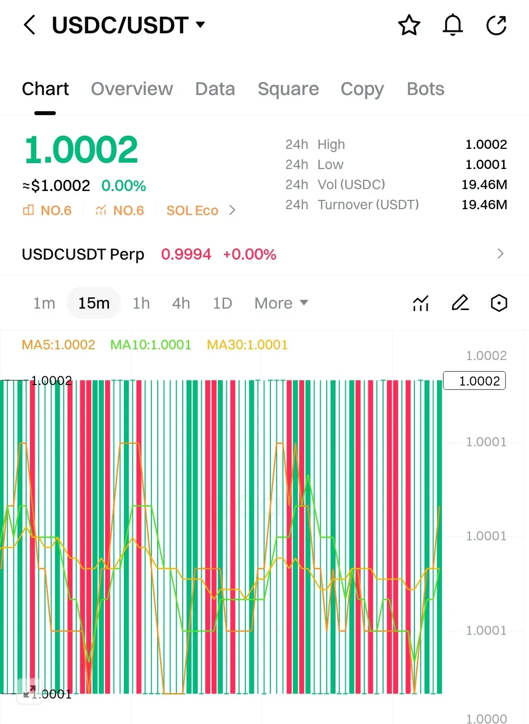Expand chart to fullscreen with corner icon
Viewport: 529px width, 724px height.
29,691
